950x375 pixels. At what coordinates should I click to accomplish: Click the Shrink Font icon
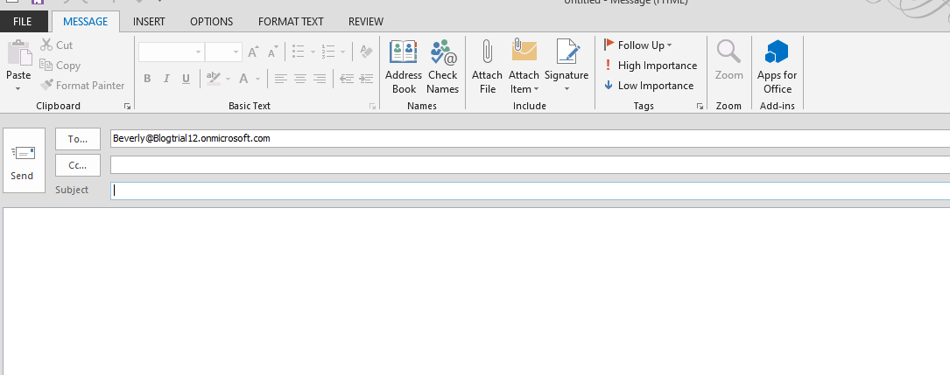pos(272,52)
